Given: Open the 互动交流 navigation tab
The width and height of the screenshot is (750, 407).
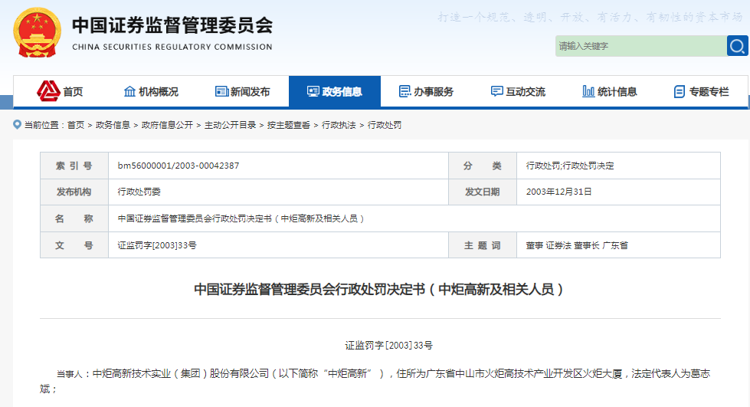Looking at the screenshot, I should coord(519,91).
